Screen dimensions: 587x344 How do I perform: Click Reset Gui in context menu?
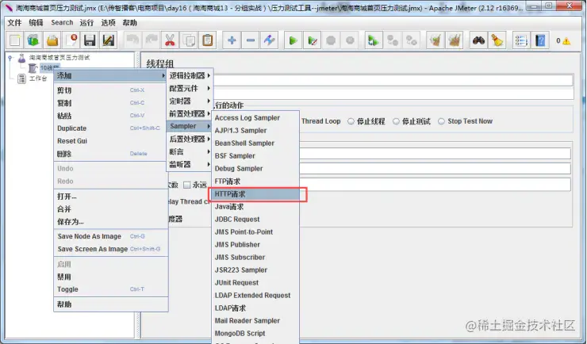(110, 141)
